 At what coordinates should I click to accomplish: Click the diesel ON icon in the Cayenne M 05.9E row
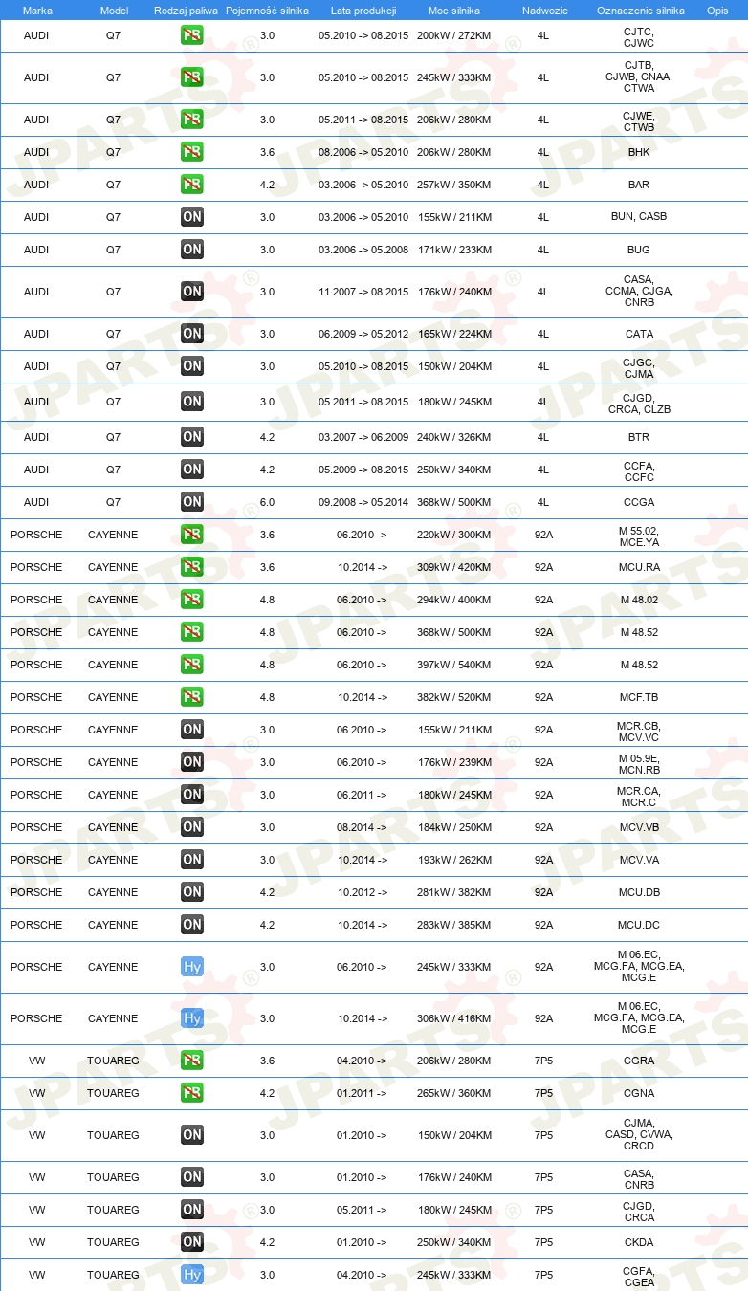192,762
